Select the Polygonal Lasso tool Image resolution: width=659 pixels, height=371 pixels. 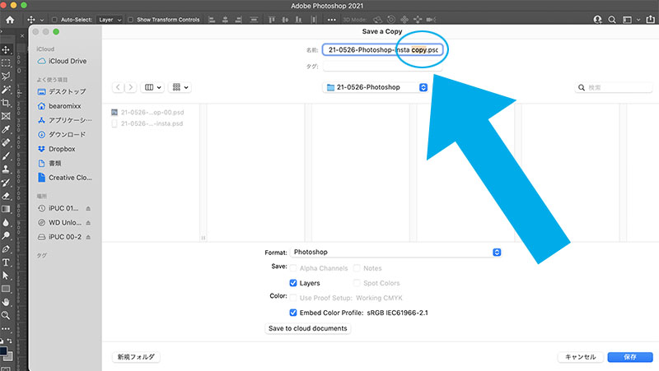pos(6,77)
